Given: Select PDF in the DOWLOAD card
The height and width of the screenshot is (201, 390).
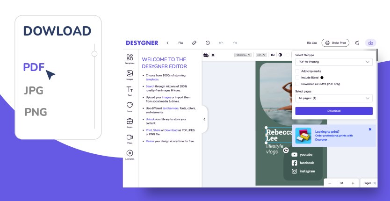Looking at the screenshot, I should [x=34, y=67].
